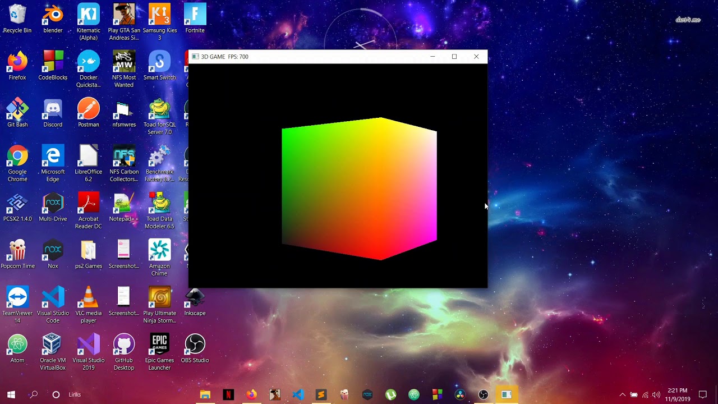Screen dimensions: 718x404
Task: Open the volume control in system tray
Action: [x=656, y=394]
